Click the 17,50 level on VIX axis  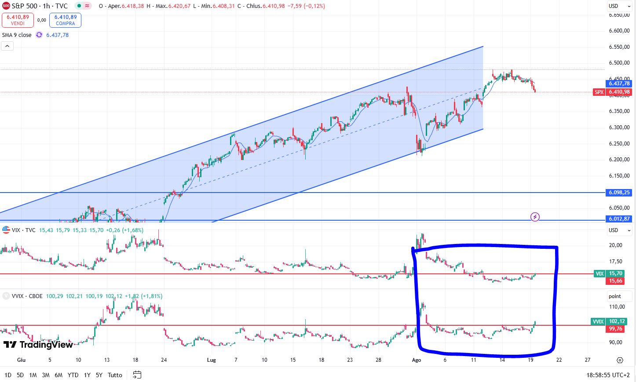tap(615, 262)
